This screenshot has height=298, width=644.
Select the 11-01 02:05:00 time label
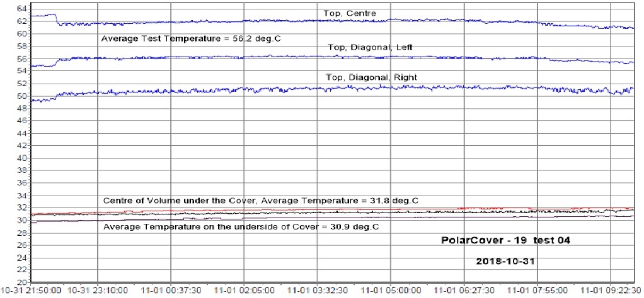tap(244, 292)
